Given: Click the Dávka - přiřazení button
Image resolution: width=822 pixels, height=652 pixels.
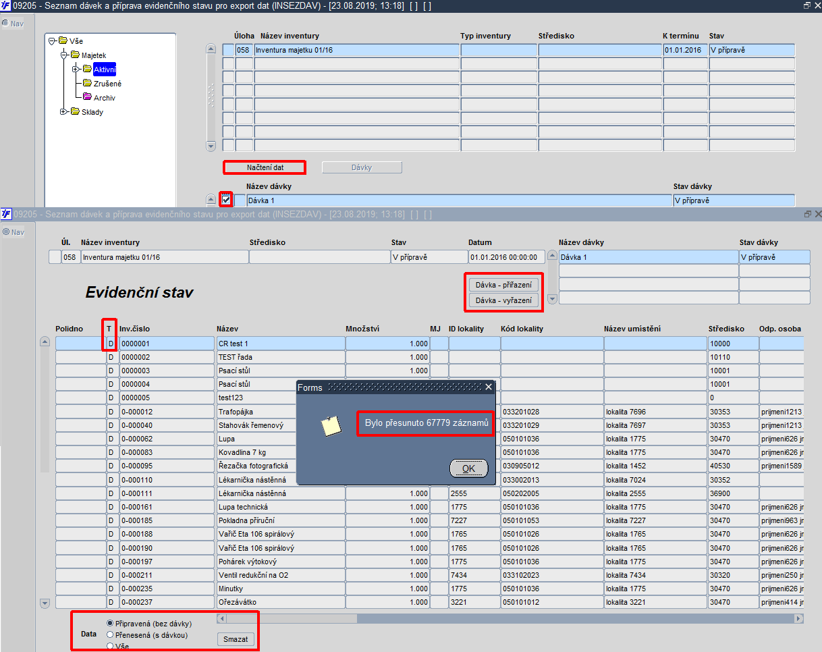Looking at the screenshot, I should [503, 285].
